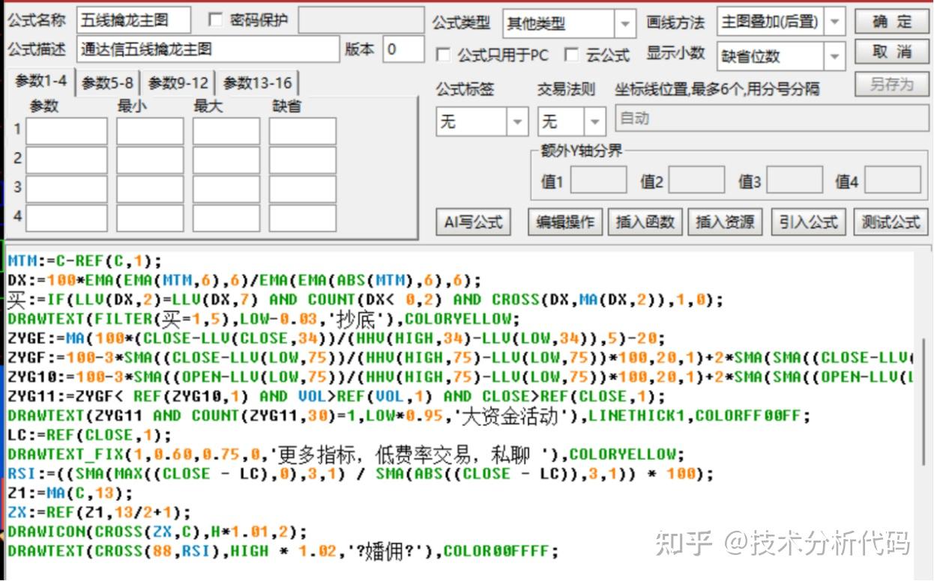Click the 值2 input field
The height and width of the screenshot is (581, 934).
(696, 180)
